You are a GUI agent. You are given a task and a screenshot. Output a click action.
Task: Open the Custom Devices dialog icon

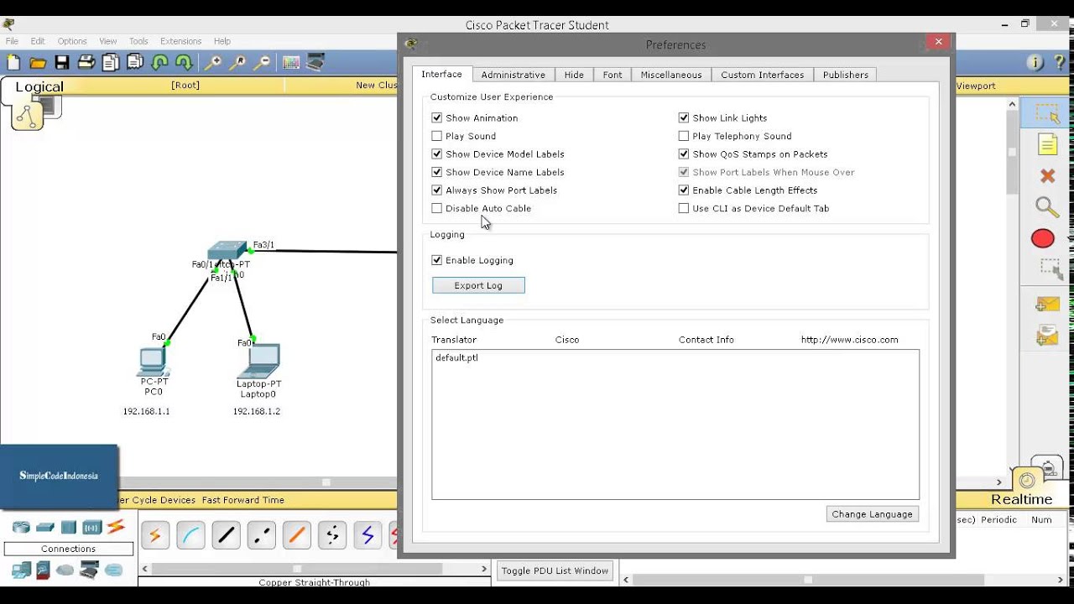[315, 62]
